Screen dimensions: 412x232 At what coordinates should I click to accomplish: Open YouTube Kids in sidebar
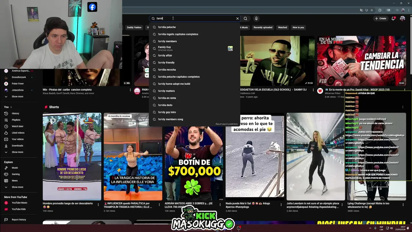pos(19,209)
